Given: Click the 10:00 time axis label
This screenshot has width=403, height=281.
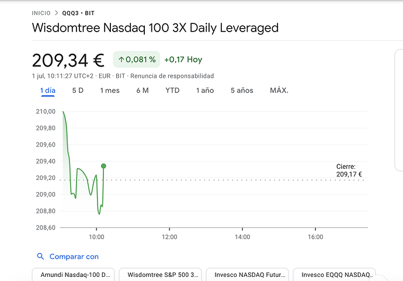Looking at the screenshot, I should pos(96,237).
